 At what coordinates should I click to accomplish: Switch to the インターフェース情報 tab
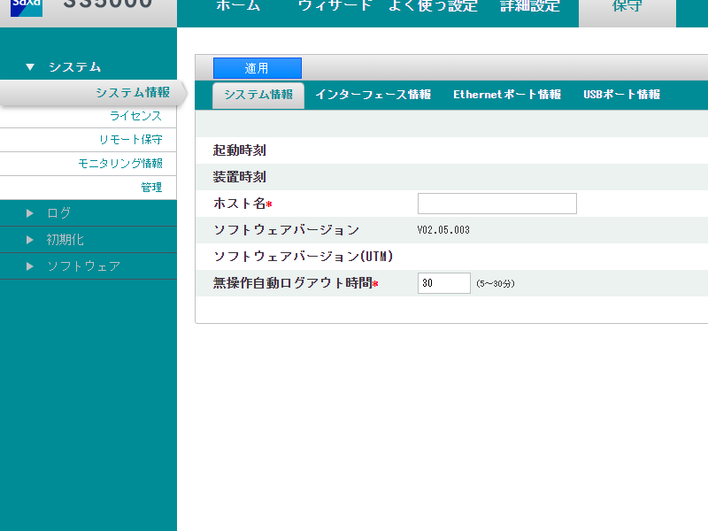point(373,95)
